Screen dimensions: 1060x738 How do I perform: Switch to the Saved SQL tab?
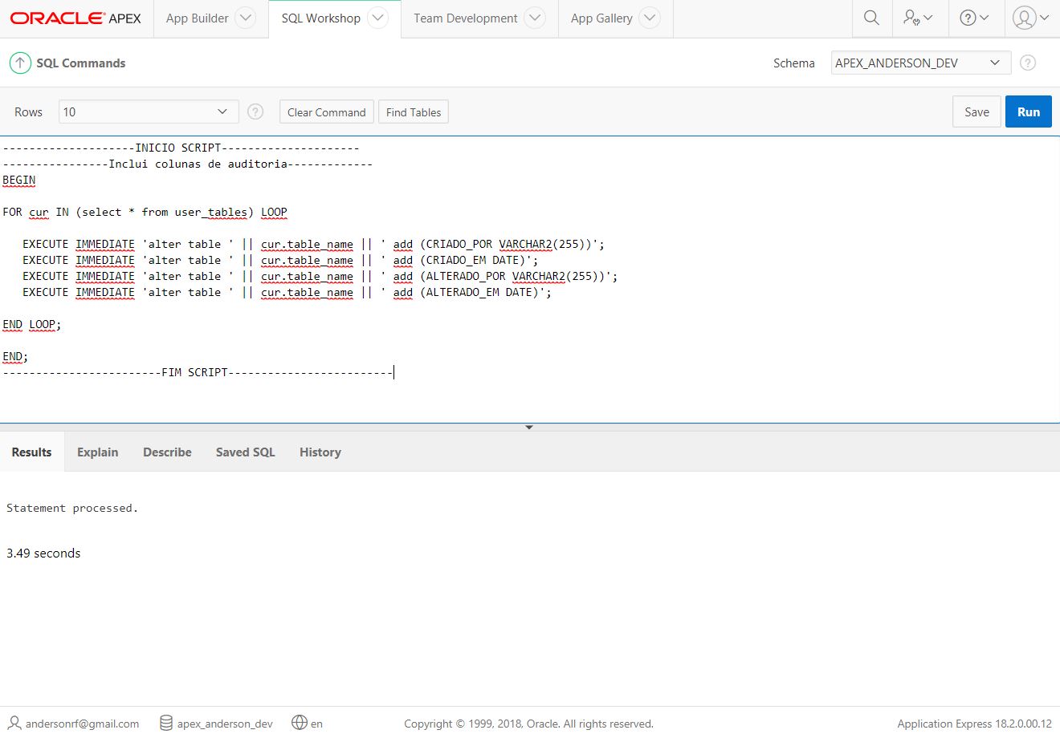point(245,452)
